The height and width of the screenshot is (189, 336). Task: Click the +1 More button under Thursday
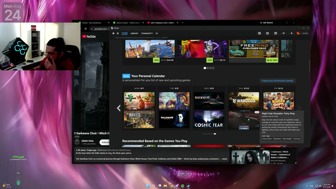coord(244,128)
